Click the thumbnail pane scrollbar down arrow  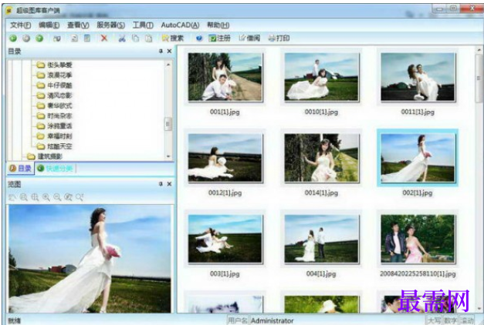pyautogui.click(x=479, y=308)
